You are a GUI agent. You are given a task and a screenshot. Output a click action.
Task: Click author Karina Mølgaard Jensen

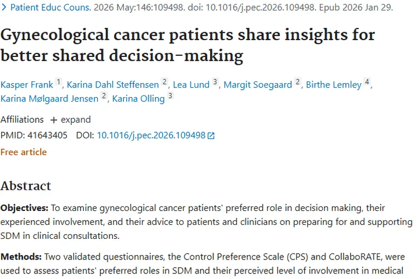[50, 99]
